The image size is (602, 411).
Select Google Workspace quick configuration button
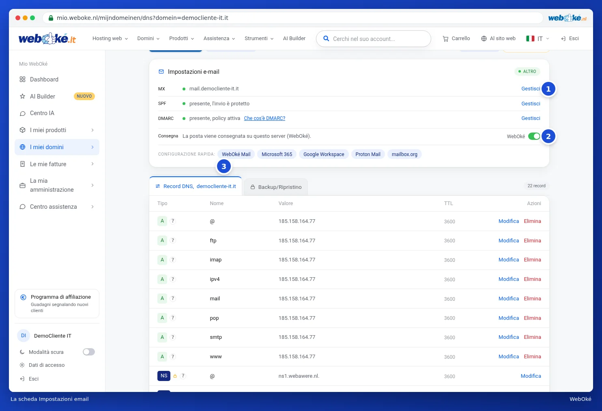click(324, 154)
